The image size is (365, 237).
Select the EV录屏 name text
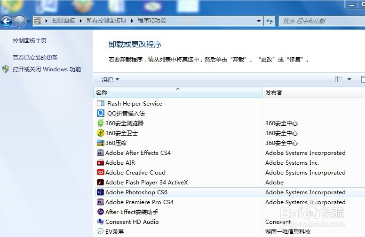pos(114,232)
